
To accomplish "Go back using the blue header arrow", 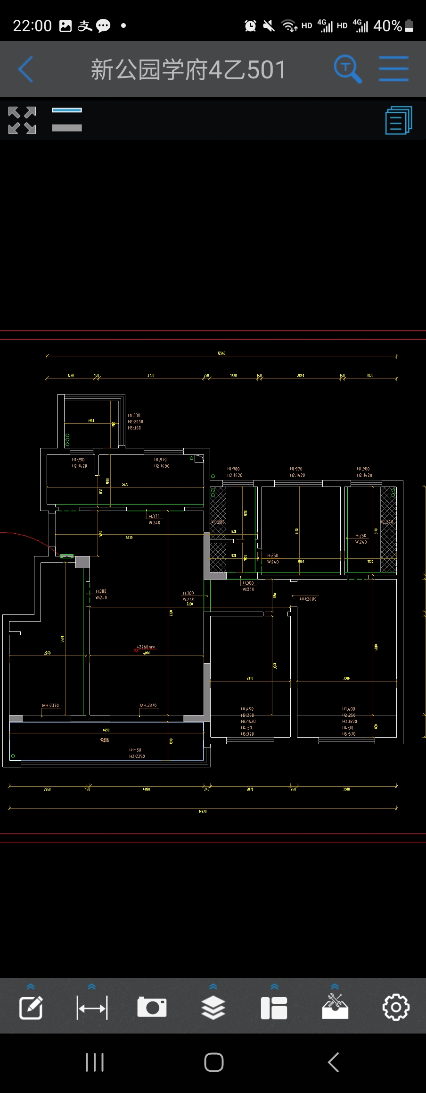I will pyautogui.click(x=26, y=69).
